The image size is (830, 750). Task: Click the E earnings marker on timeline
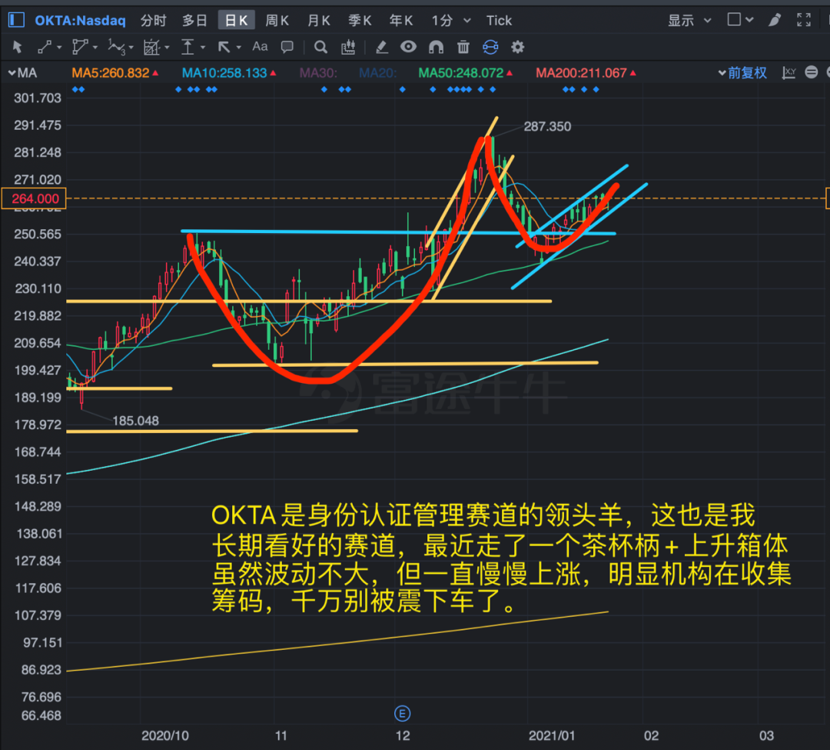click(402, 713)
